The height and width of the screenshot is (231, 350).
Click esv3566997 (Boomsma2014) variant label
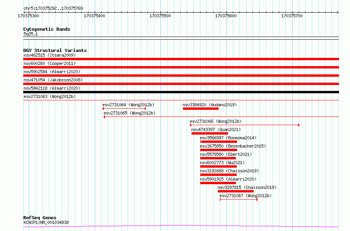(x=228, y=138)
